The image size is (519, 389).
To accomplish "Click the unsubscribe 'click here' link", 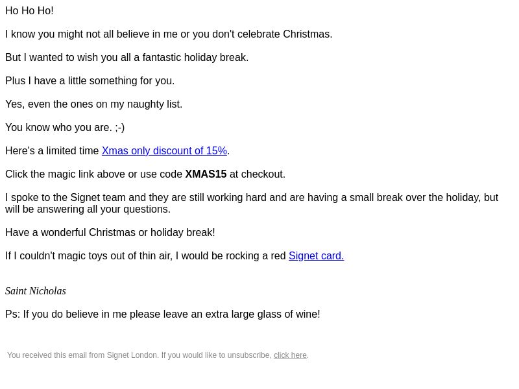I will tap(290, 355).
